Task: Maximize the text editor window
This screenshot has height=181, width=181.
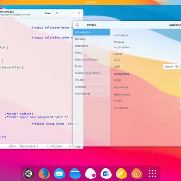Action: [x=72, y=13]
